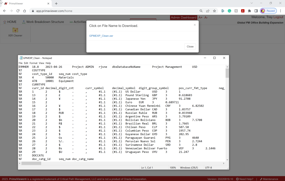Bookmark this page with the star icon

(x=214, y=11)
